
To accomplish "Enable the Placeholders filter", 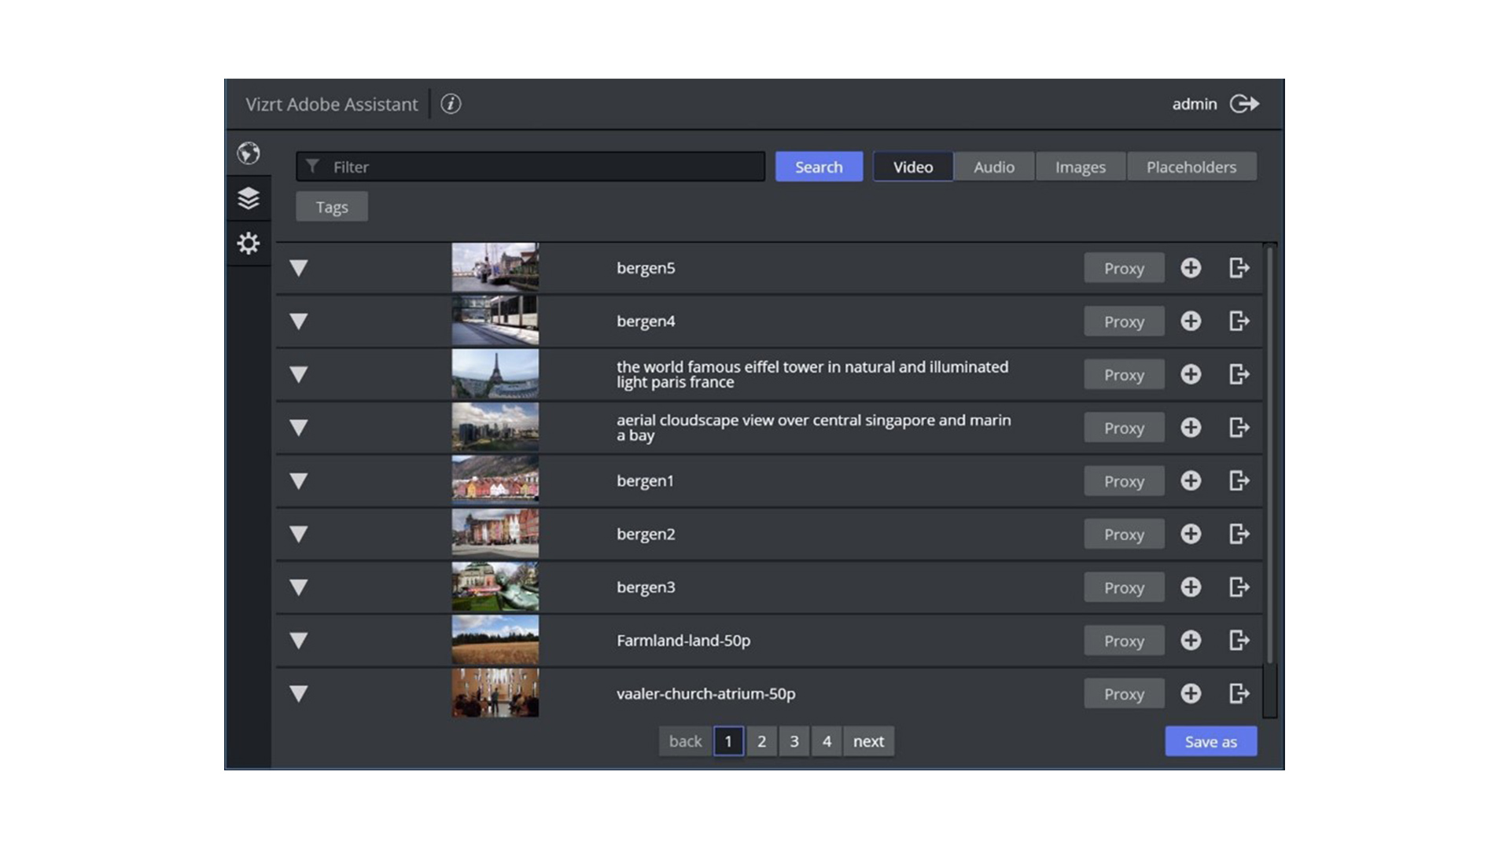I will tap(1191, 166).
